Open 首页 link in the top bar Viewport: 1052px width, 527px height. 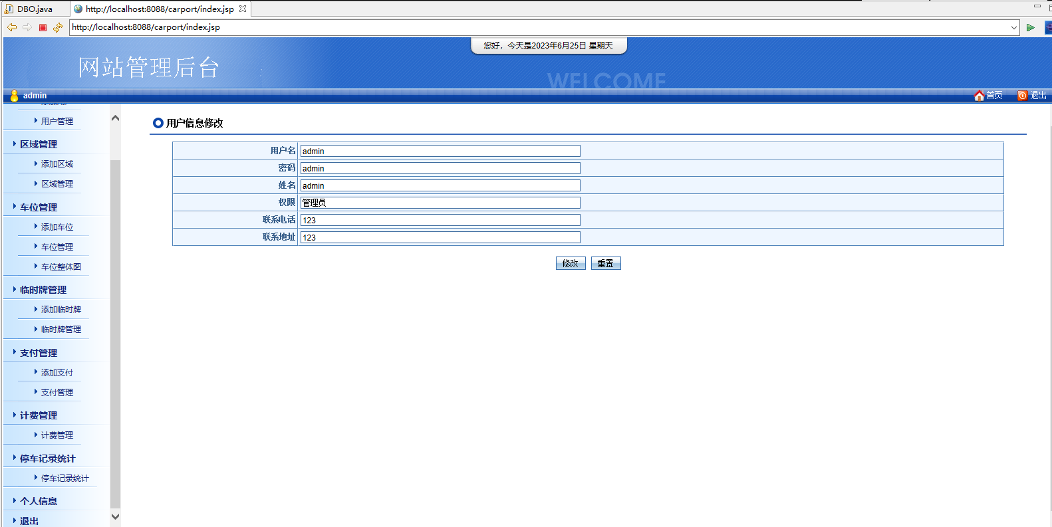coord(994,96)
